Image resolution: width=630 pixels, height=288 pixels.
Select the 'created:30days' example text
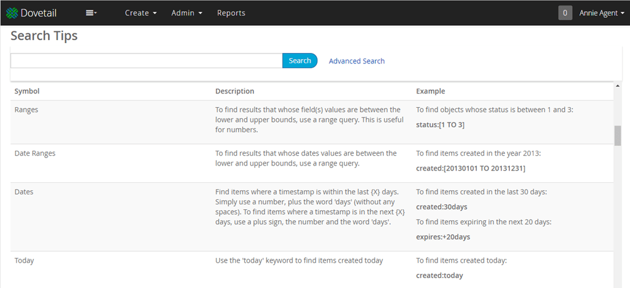coord(441,207)
